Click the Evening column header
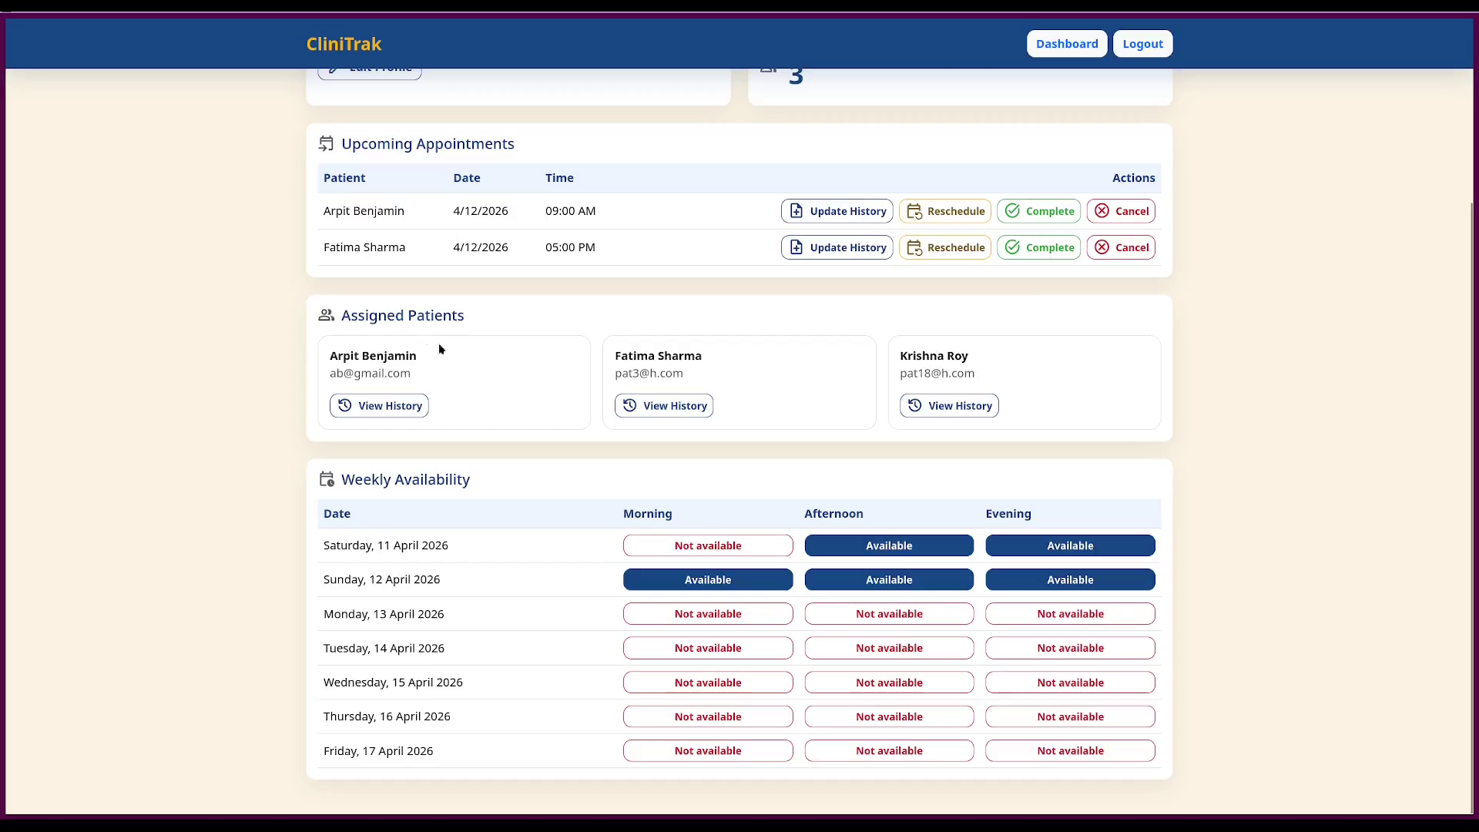The image size is (1479, 832). (1008, 514)
